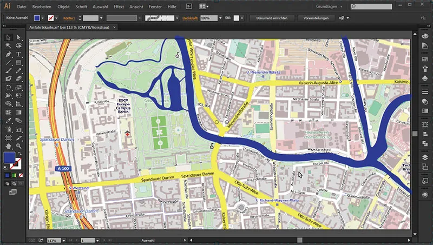Swap fill and stroke colors arrow

point(20,154)
